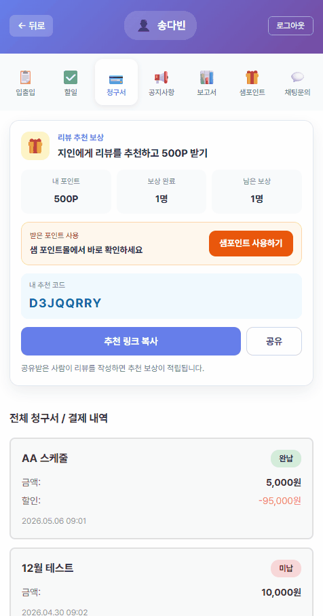Copy referral link with 추천 링크 복사
323x616 pixels.
(x=131, y=341)
